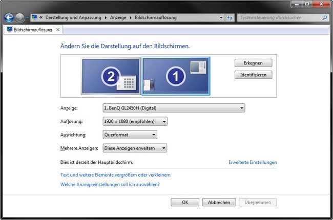333x220 pixels.
Task: Click the monitor icon on Bildschirmauflösung tab
Action: click(x=9, y=30)
